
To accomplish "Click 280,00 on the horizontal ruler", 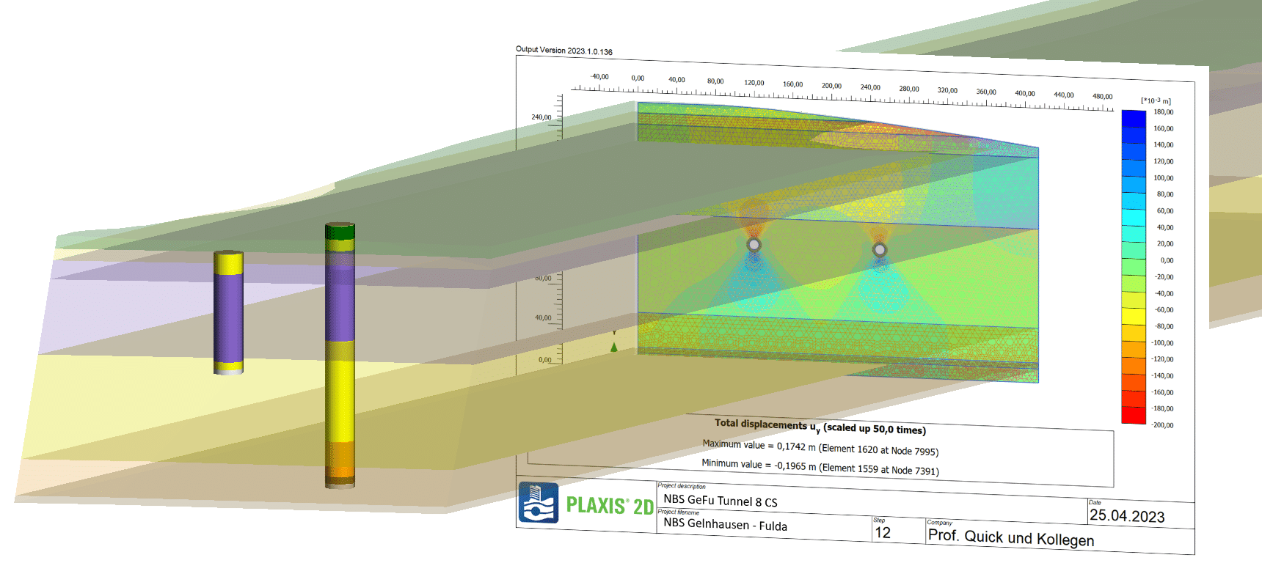I will click(909, 89).
